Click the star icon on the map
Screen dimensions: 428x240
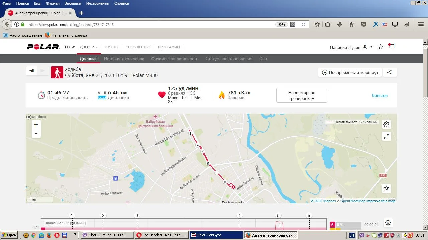[x=386, y=188]
